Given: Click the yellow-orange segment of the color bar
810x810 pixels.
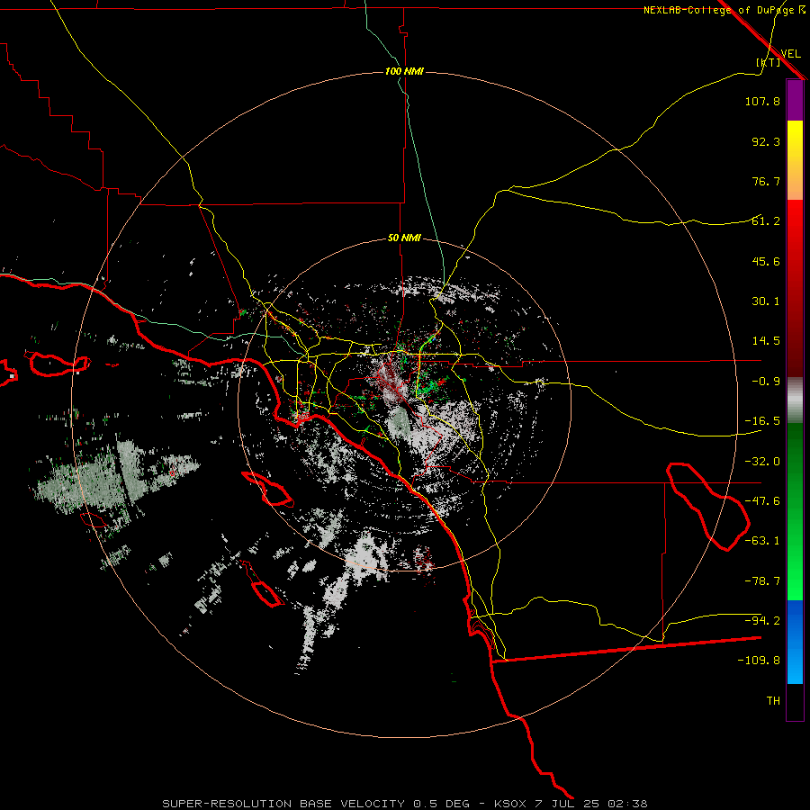Looking at the screenshot, I should pos(795,160).
